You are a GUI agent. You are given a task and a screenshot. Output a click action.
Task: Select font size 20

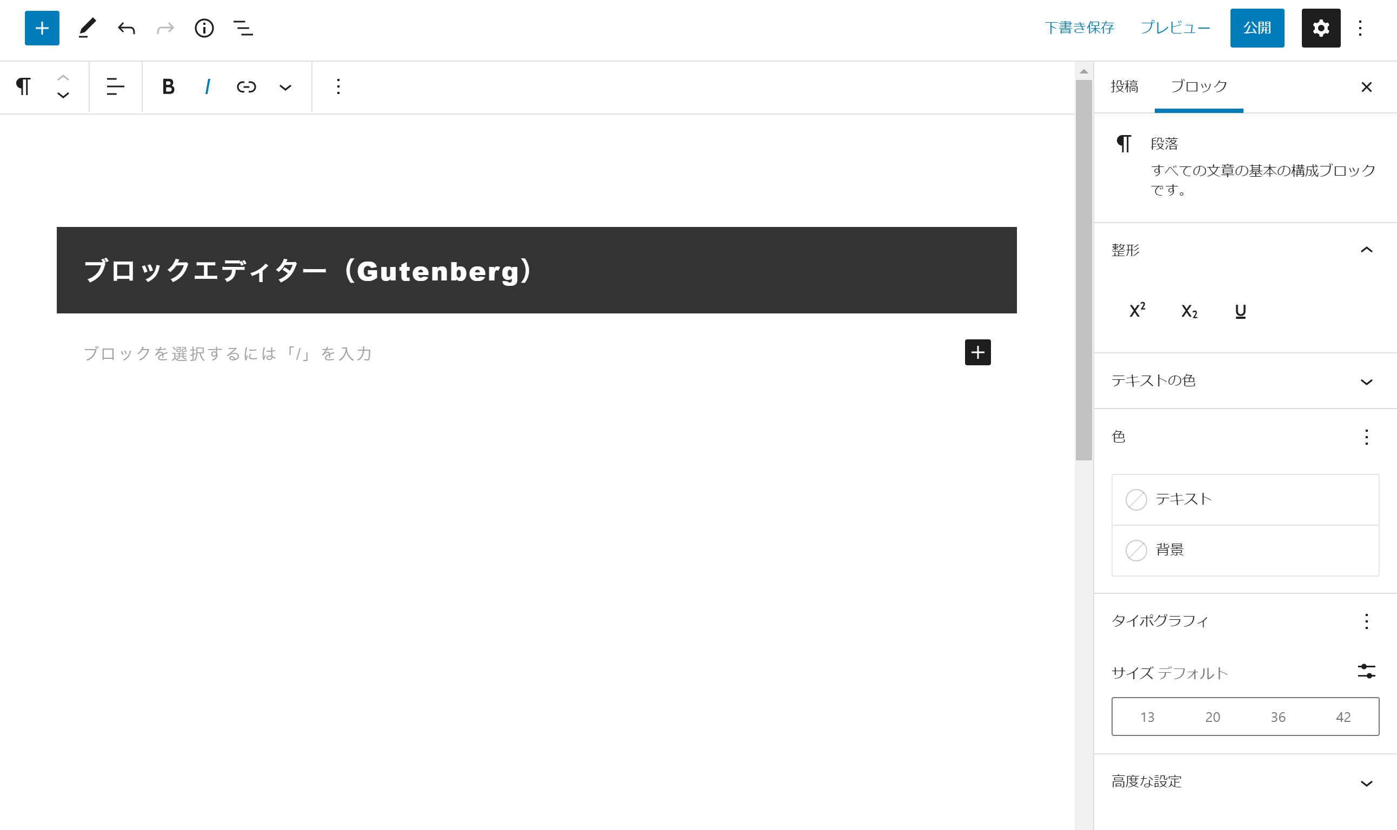[x=1213, y=717]
